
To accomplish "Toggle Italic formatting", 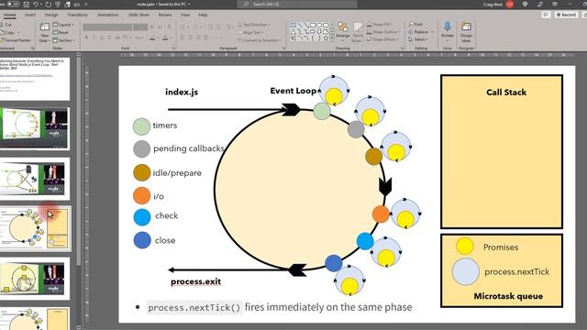I will (94, 38).
